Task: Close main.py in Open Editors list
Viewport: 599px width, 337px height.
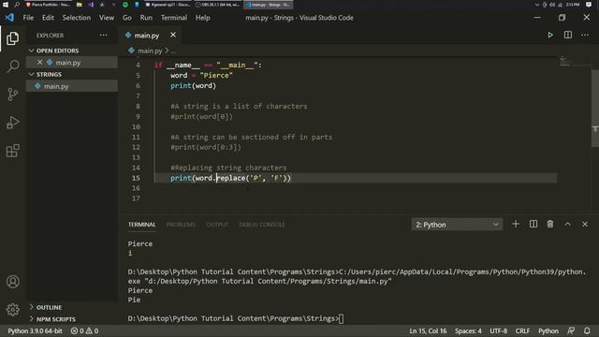Action: click(39, 63)
